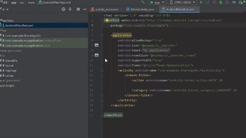Collapse the application tag fold marker

tap(102, 35)
